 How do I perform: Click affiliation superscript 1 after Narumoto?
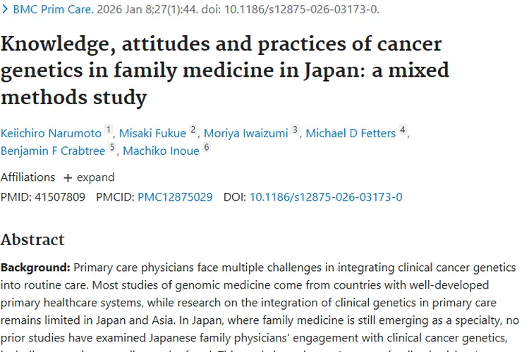(109, 130)
